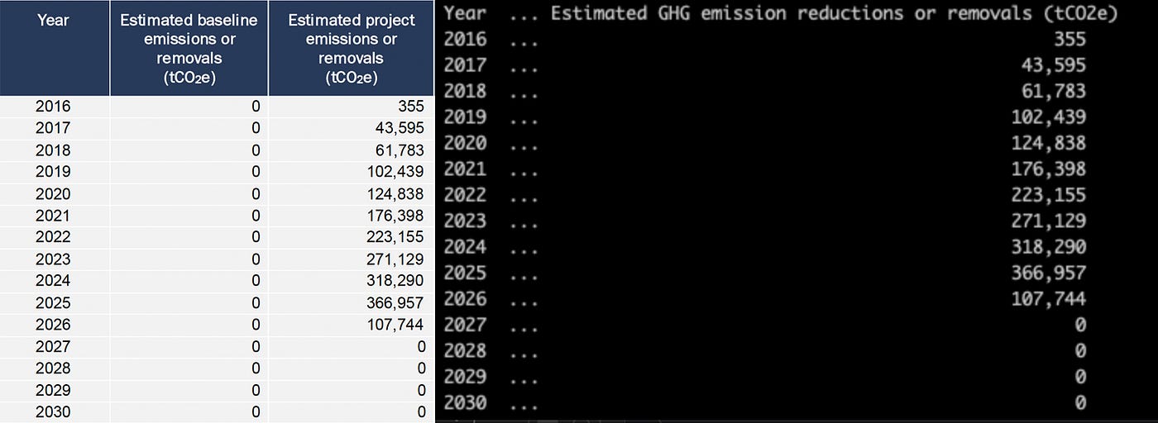Click year 2016 in the spreadsheet table

coord(53,107)
